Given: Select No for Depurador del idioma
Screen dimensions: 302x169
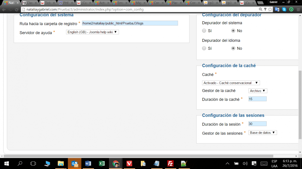Looking at the screenshot, I should [233, 48].
